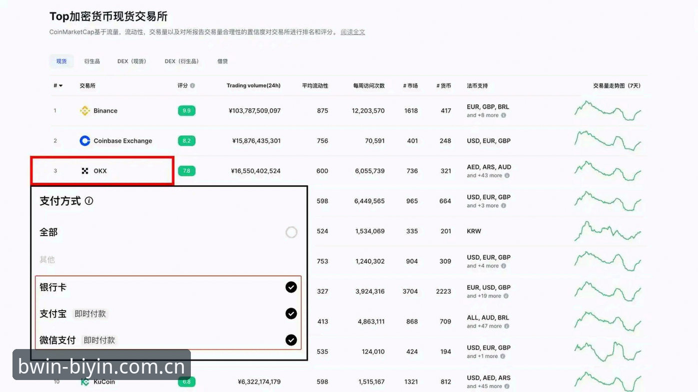698x392 pixels.
Task: Click coins count 2223
Action: click(x=444, y=292)
